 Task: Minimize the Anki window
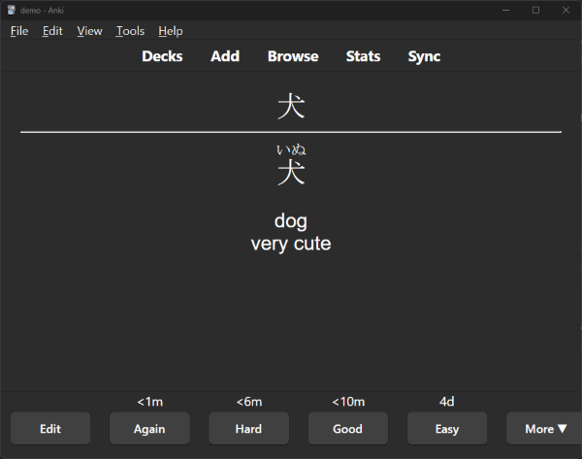[x=505, y=10]
